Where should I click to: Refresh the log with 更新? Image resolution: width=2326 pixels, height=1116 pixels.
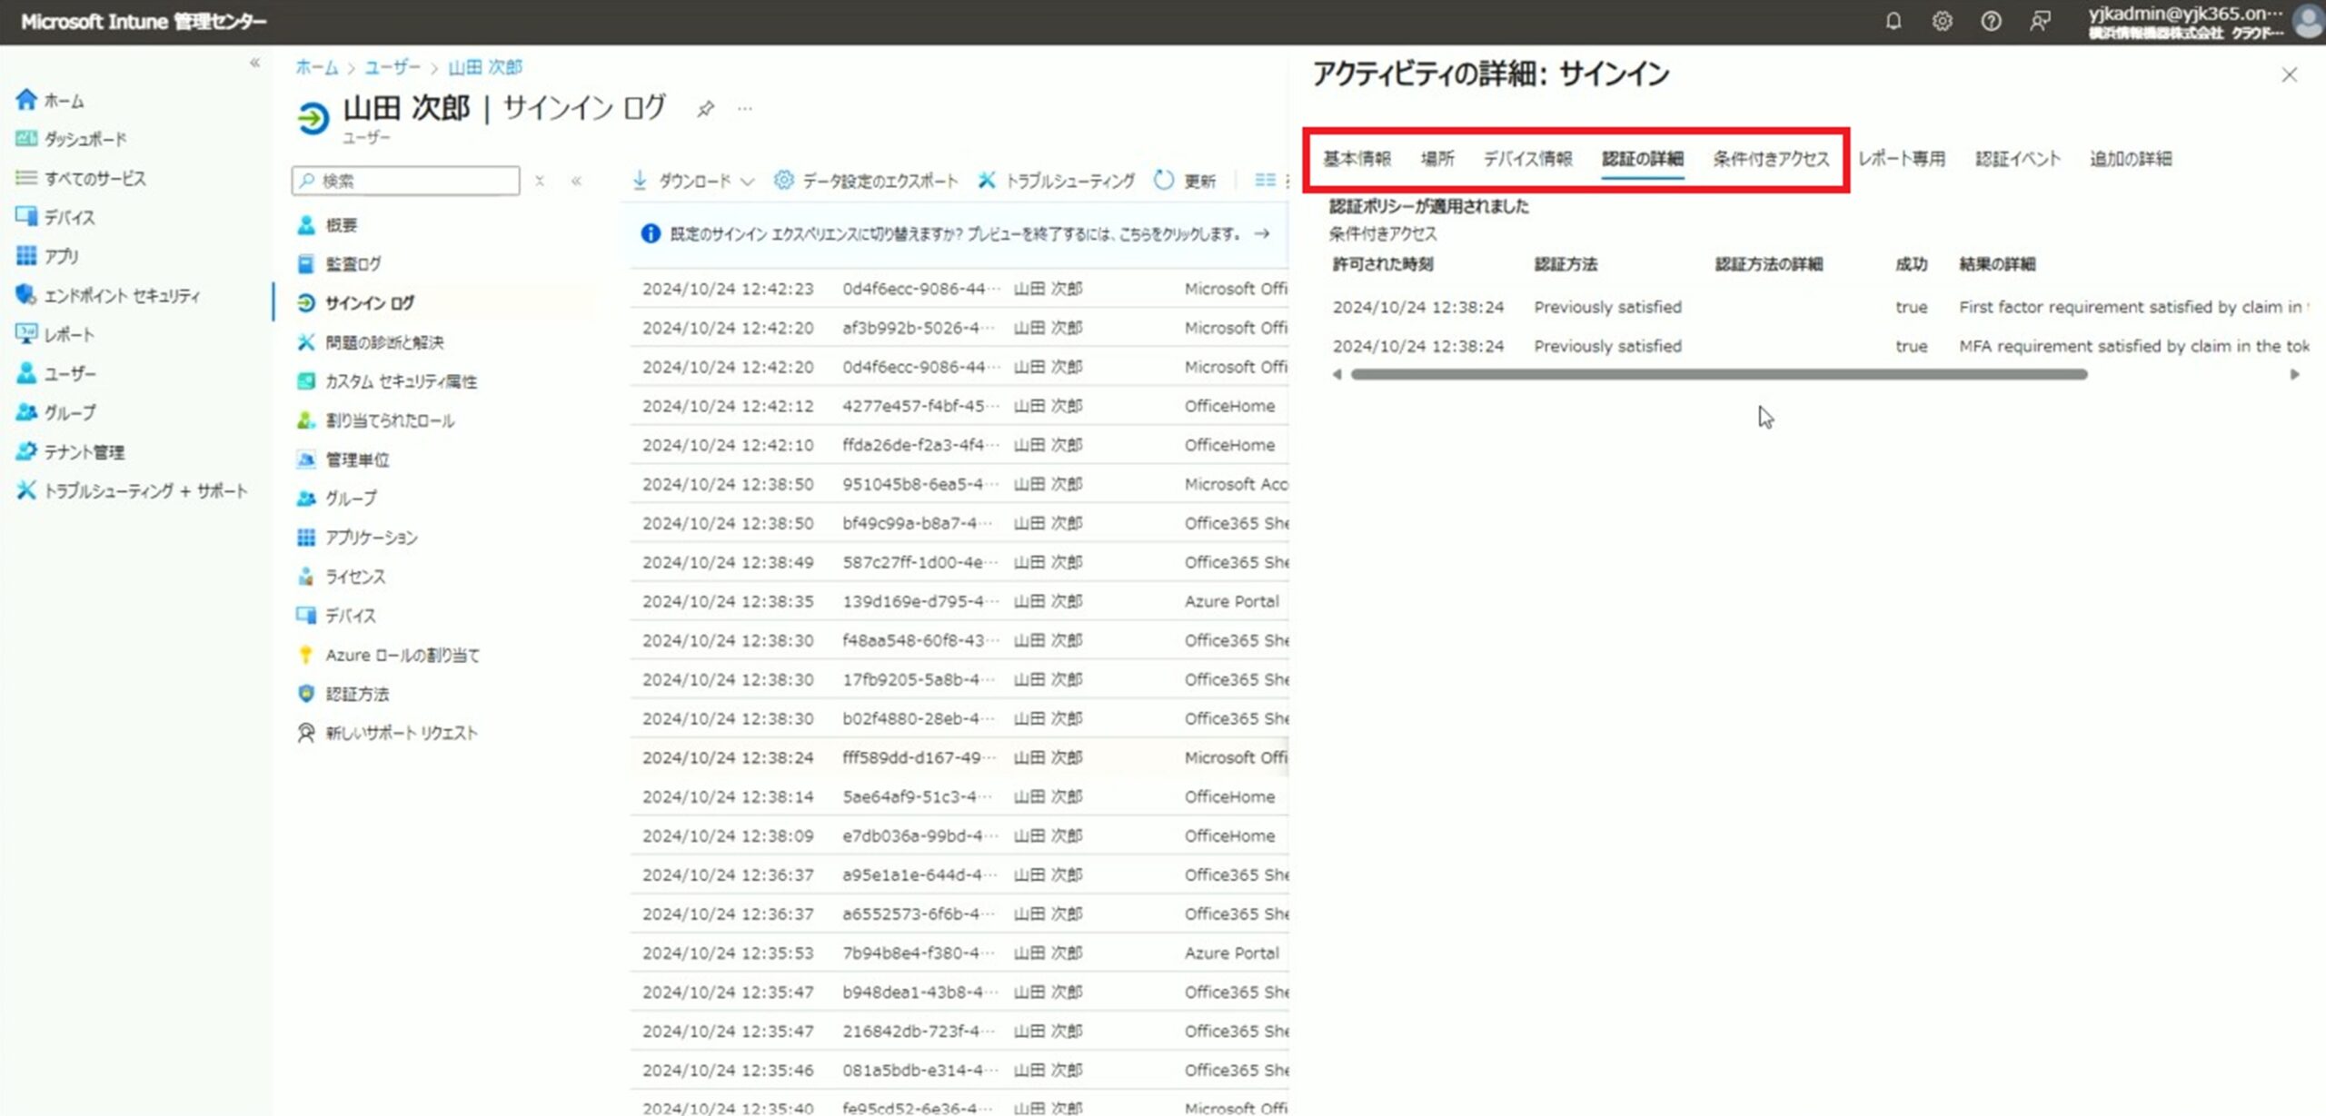point(1185,181)
